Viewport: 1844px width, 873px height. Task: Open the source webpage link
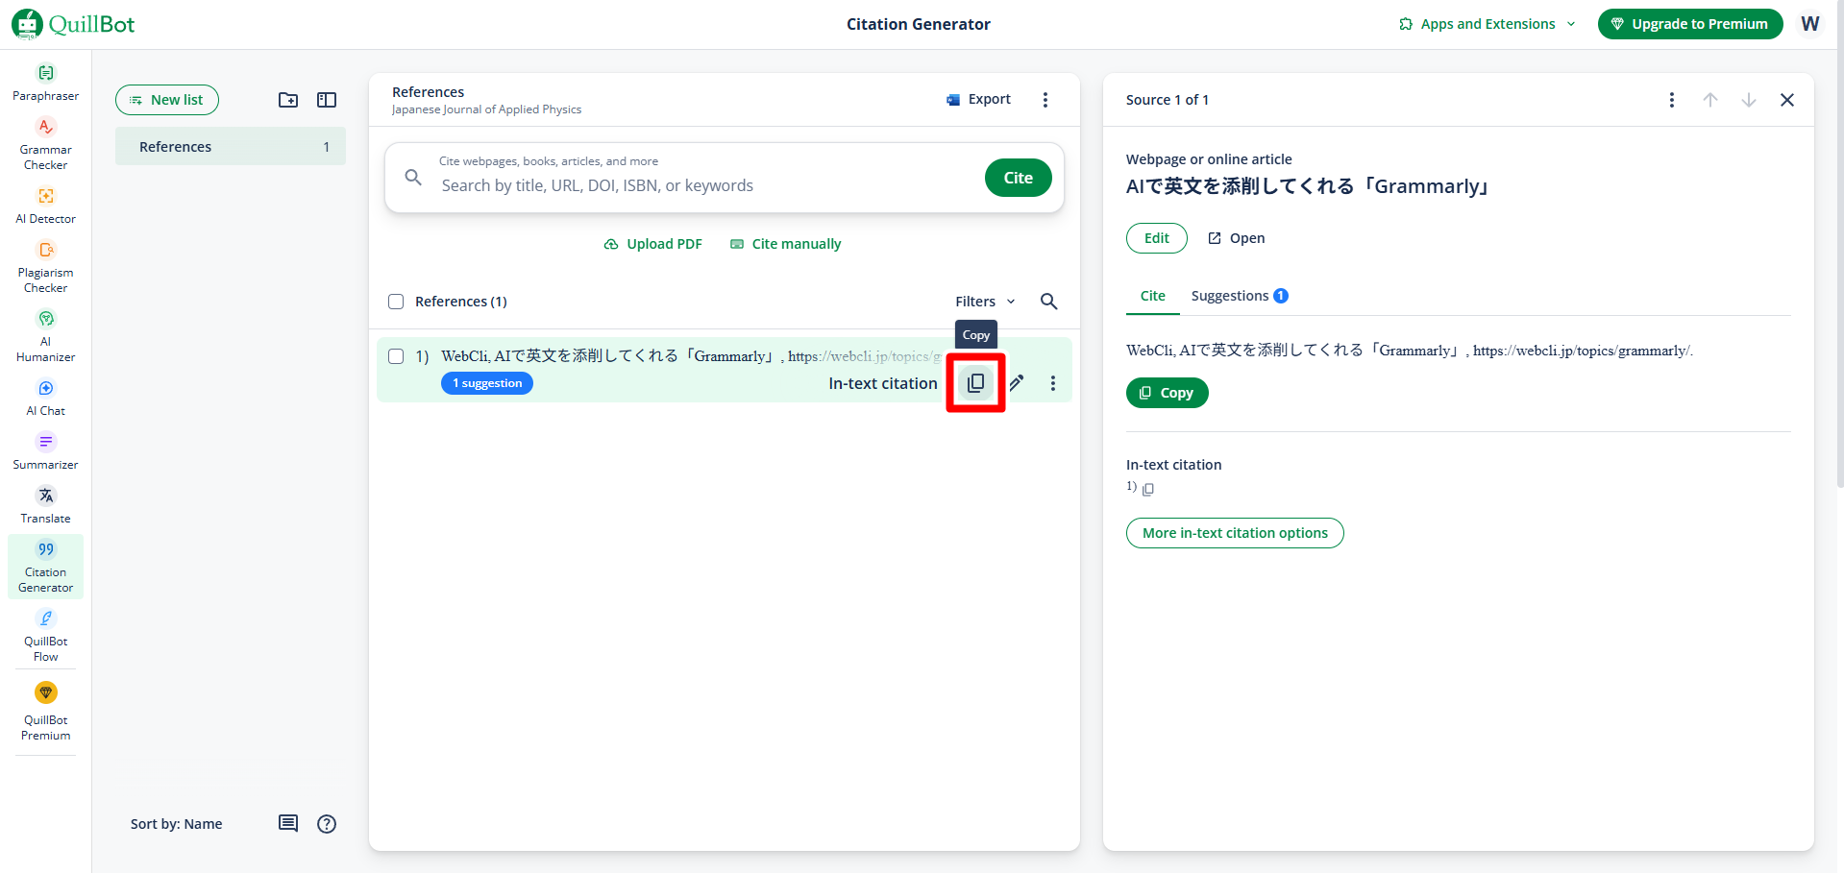pos(1237,238)
